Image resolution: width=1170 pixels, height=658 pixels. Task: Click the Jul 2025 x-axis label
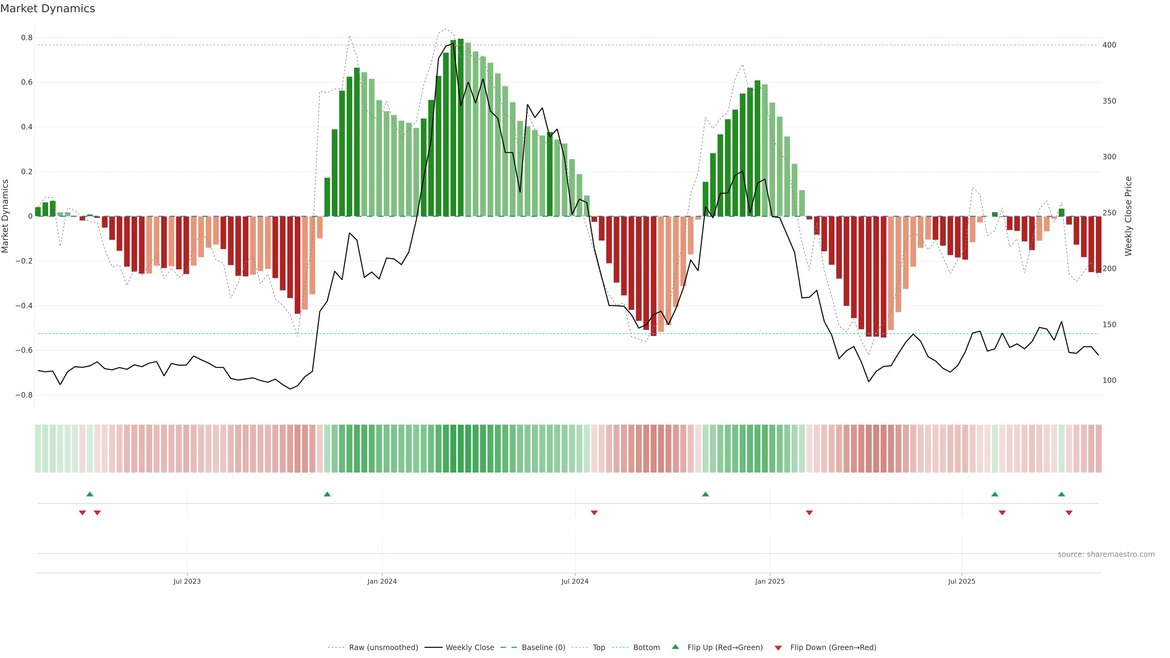pyautogui.click(x=962, y=581)
